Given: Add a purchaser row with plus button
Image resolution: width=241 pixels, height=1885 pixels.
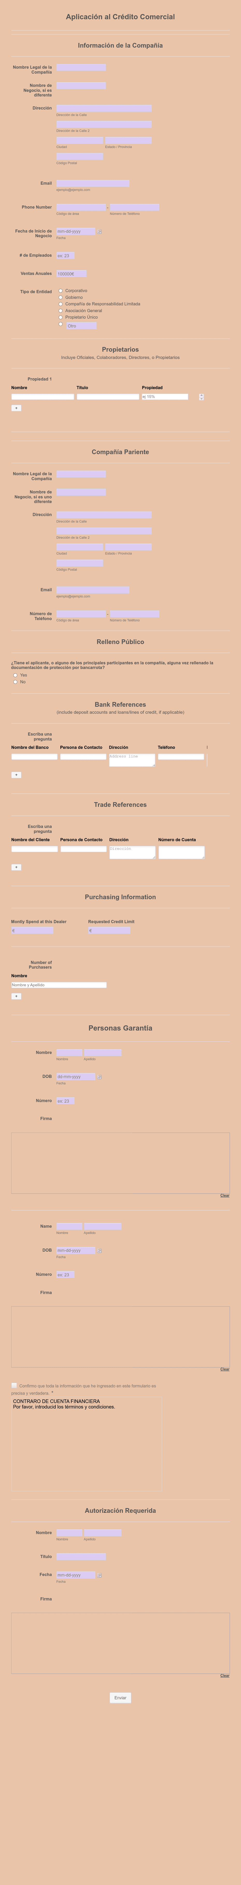Looking at the screenshot, I should [x=16, y=996].
